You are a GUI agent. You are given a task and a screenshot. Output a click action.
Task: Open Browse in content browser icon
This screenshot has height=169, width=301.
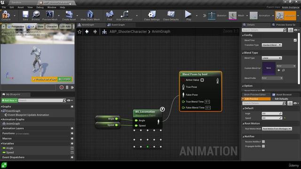tap(36, 15)
